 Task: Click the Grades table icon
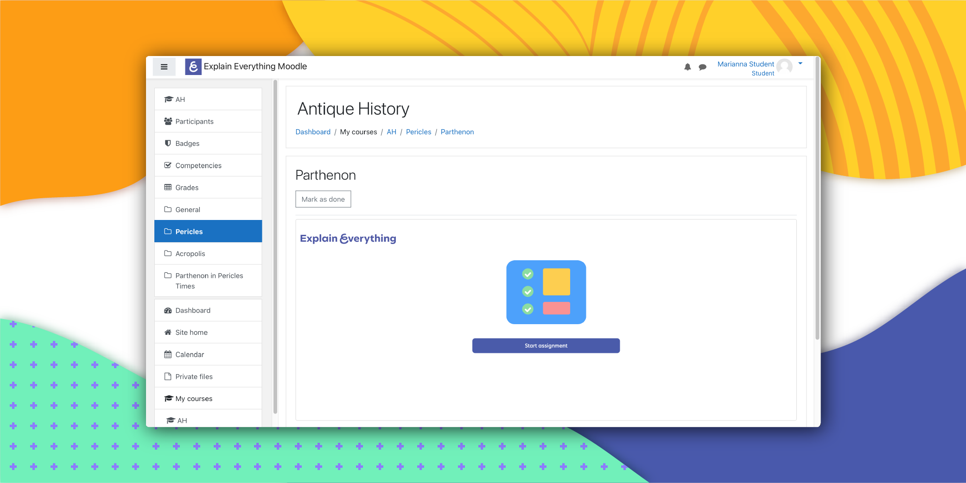pos(168,188)
